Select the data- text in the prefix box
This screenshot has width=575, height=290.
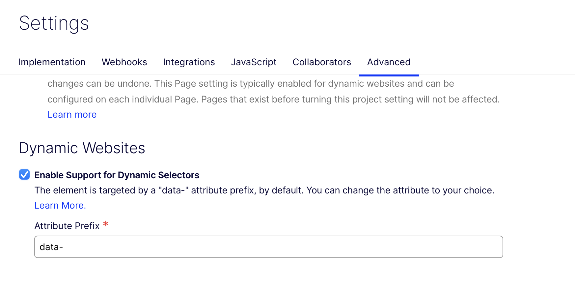tap(51, 247)
